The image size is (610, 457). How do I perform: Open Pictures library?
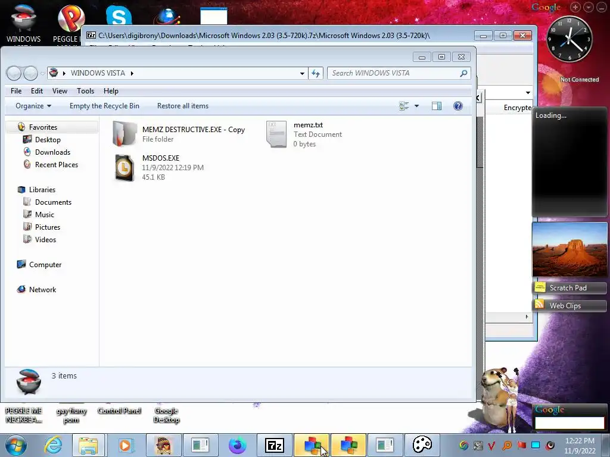48,227
